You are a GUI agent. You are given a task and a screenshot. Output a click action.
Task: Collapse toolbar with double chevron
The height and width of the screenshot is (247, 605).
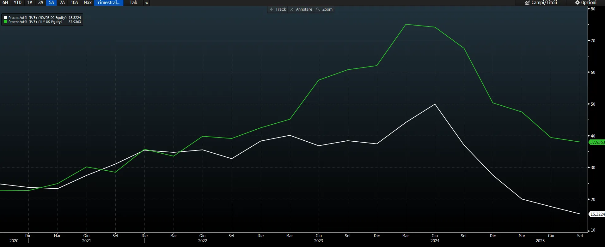tap(146, 3)
